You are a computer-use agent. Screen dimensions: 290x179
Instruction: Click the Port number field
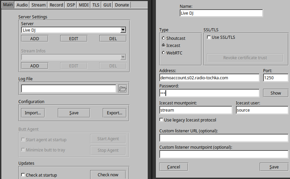click(275, 78)
